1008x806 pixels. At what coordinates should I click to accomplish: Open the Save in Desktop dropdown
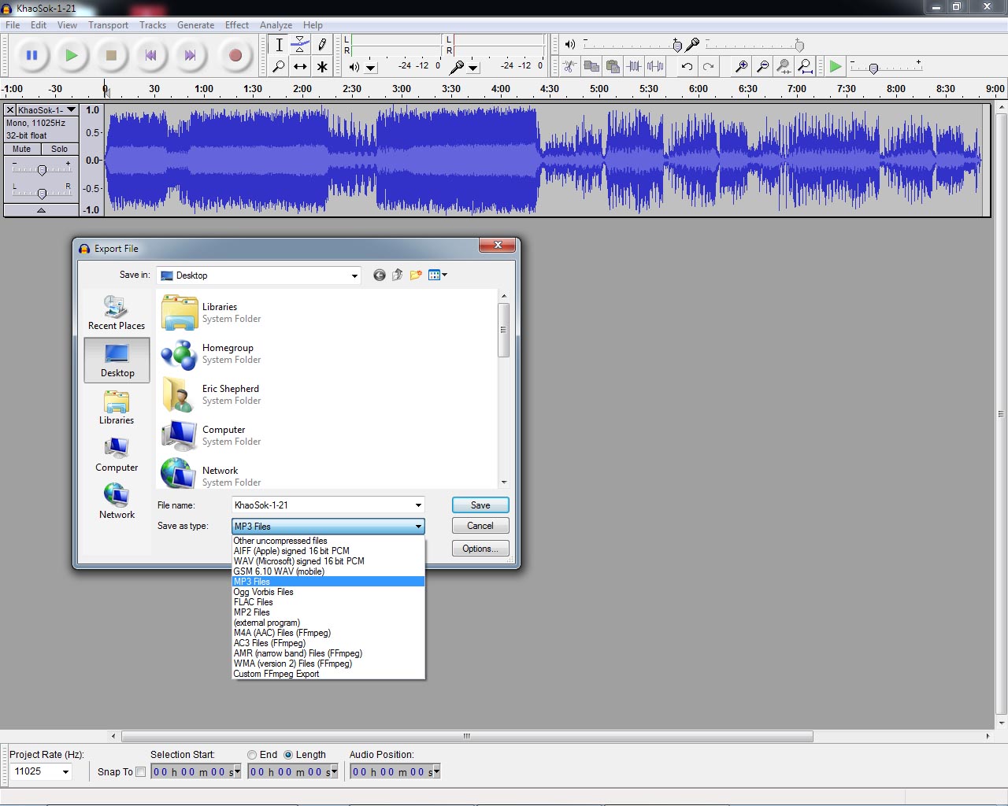click(x=354, y=275)
